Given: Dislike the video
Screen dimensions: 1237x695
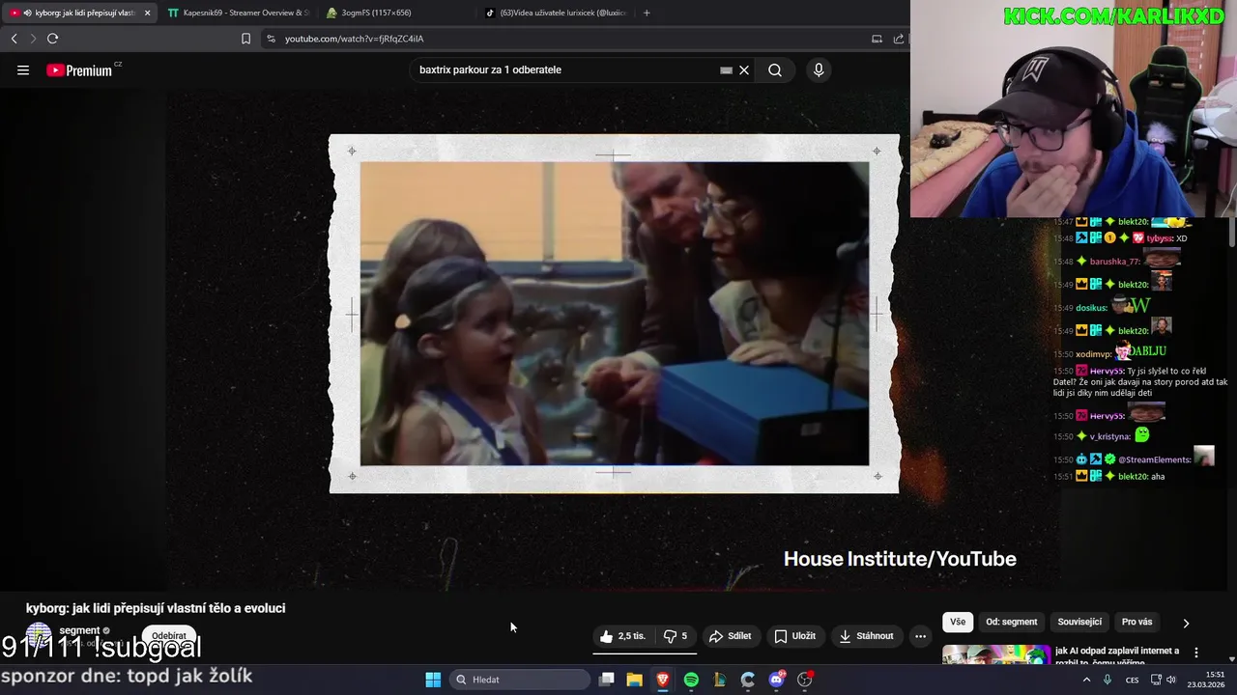Looking at the screenshot, I should pyautogui.click(x=675, y=636).
